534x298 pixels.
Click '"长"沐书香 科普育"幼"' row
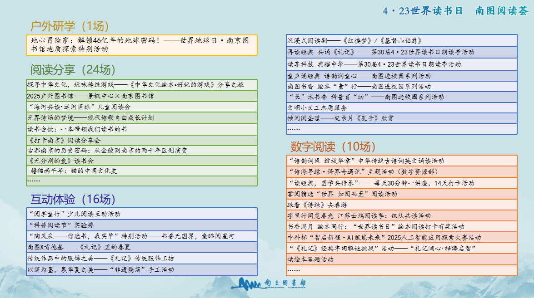(x=402, y=97)
